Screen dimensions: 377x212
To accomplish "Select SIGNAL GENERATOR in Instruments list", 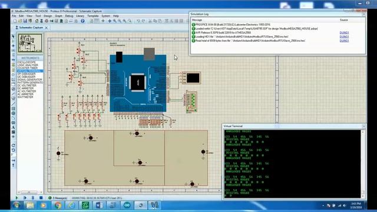I will pos(29,79).
